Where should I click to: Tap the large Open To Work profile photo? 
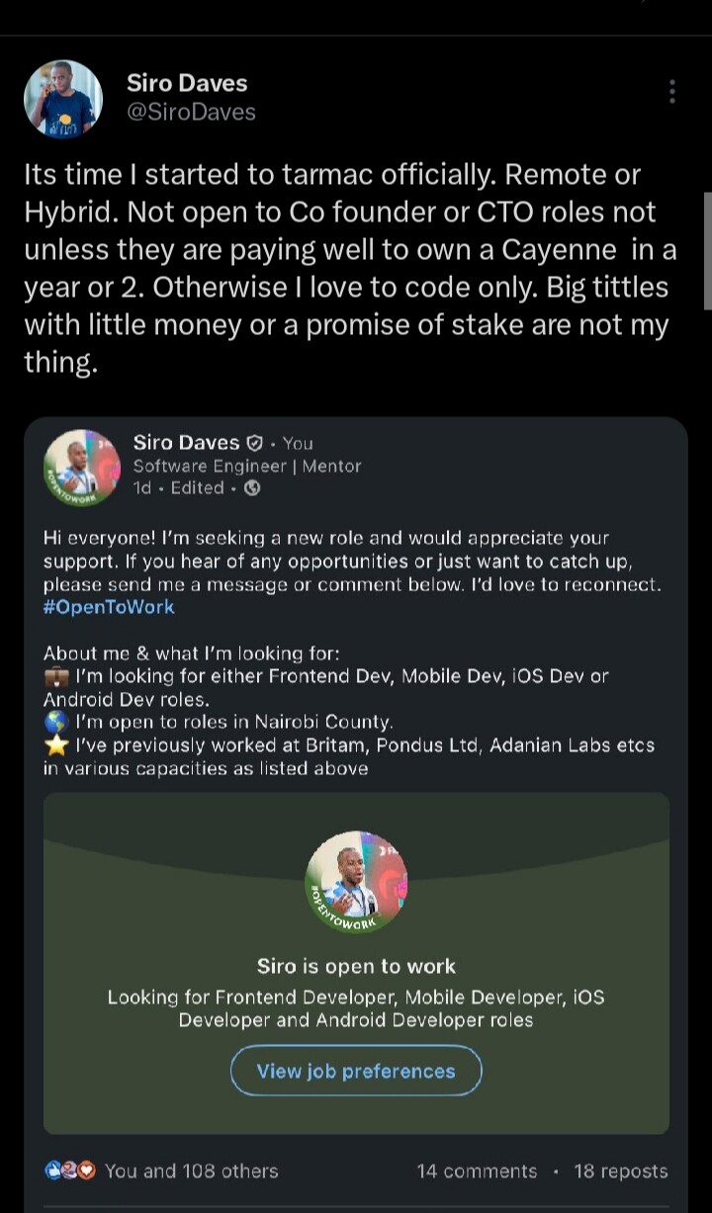point(356,882)
